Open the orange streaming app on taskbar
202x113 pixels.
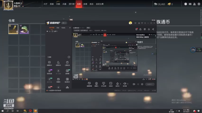click(35, 111)
